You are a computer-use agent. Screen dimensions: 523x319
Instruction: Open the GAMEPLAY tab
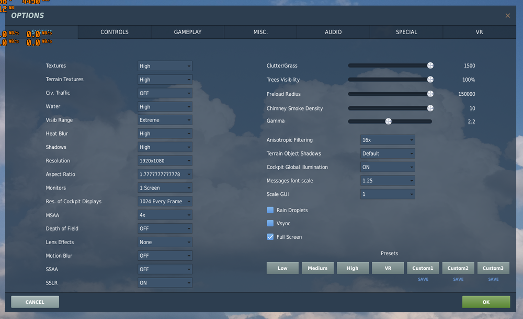coord(187,32)
